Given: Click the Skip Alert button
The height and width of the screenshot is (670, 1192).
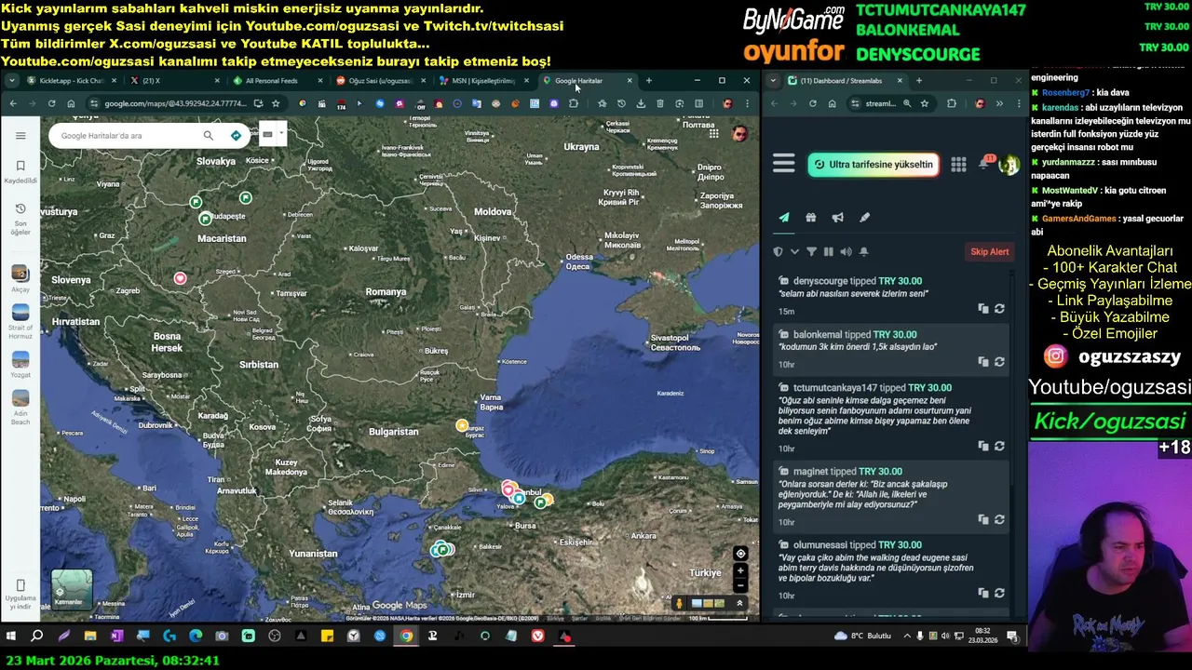Looking at the screenshot, I should click(989, 252).
